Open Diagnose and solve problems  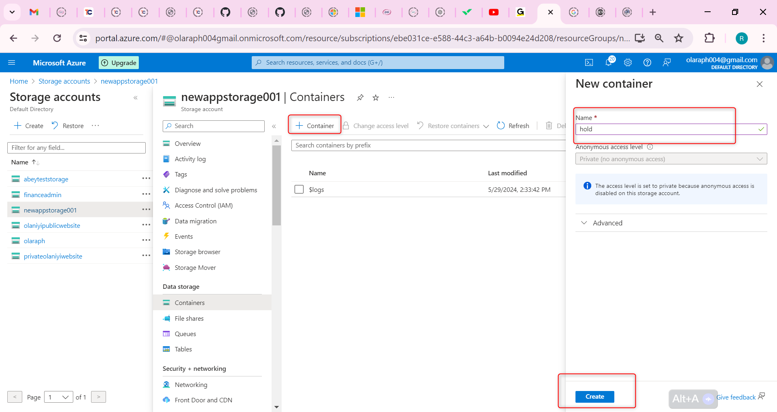click(x=215, y=189)
